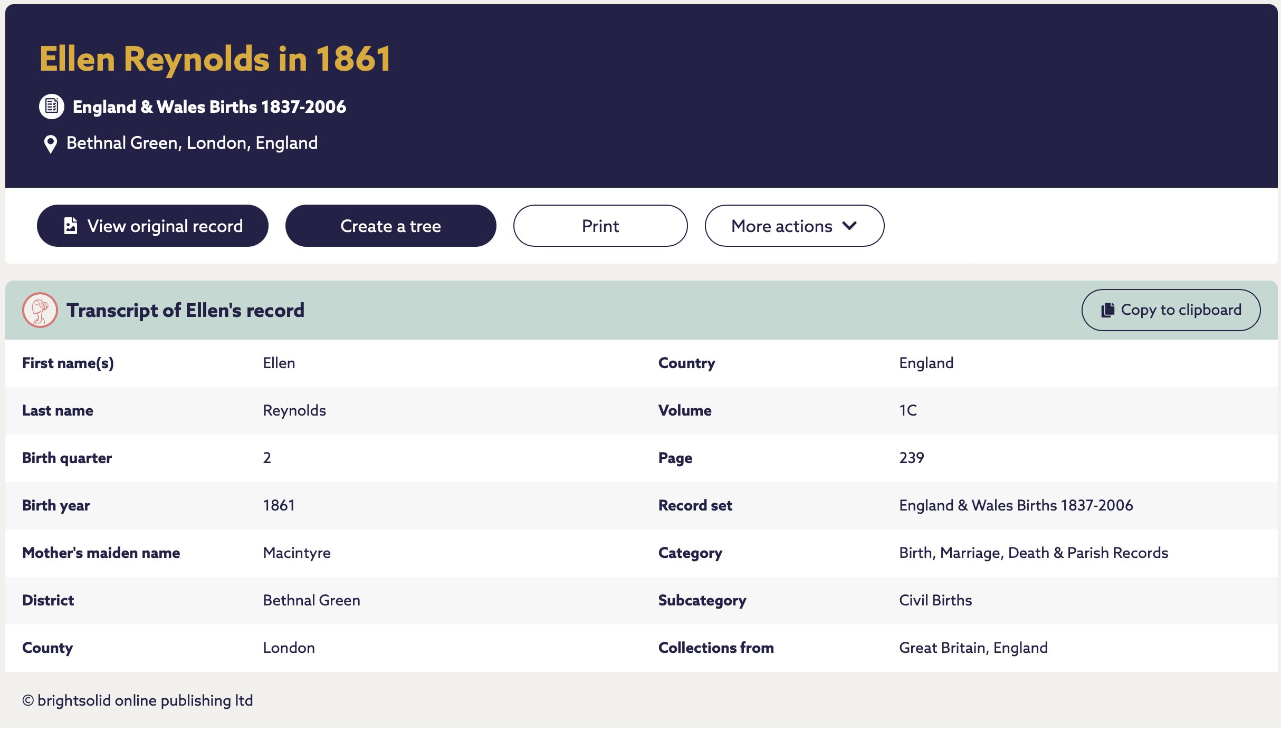
Task: Click the woman portrait avatar icon
Action: [40, 310]
